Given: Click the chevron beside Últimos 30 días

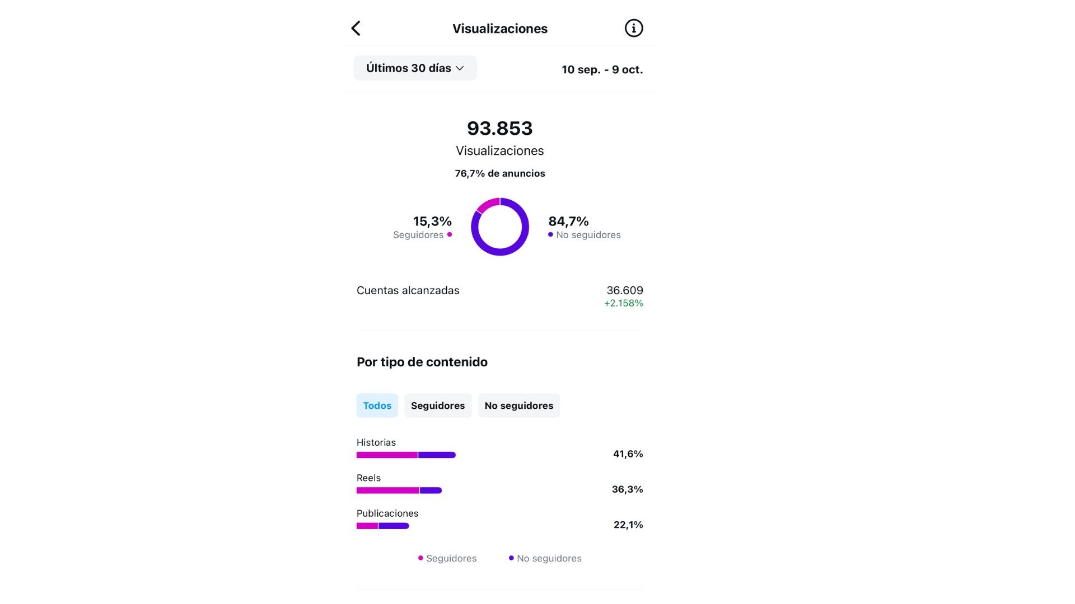Looking at the screenshot, I should coord(460,68).
